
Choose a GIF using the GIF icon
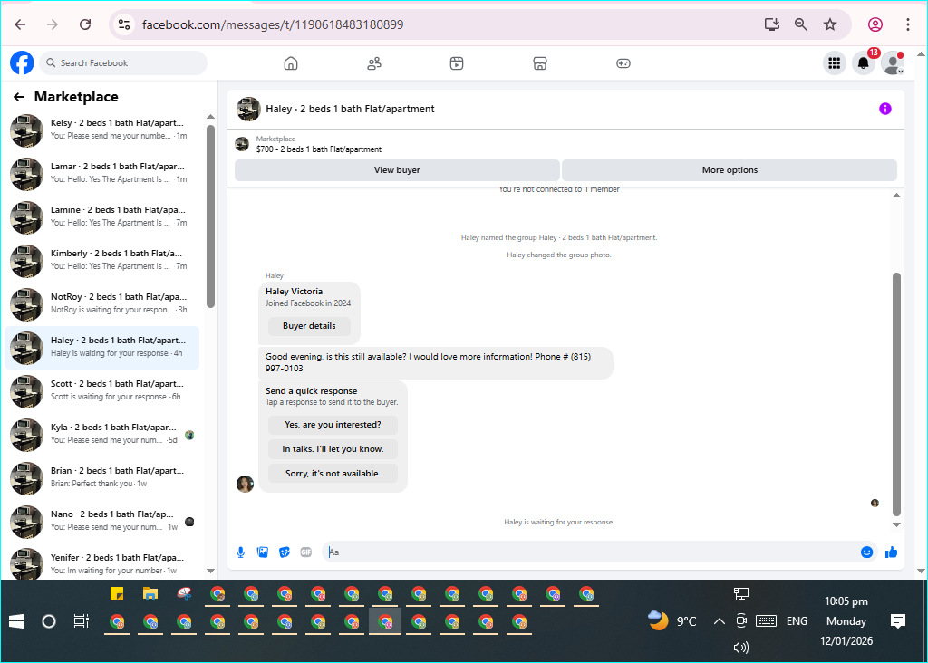point(306,552)
